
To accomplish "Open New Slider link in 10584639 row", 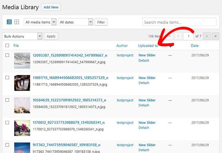I will tap(147, 100).
